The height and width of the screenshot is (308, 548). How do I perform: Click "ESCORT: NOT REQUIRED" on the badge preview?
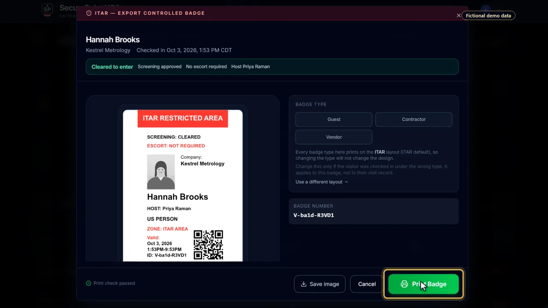(176, 146)
